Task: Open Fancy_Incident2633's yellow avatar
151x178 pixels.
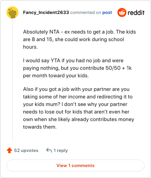Action: click(x=12, y=12)
